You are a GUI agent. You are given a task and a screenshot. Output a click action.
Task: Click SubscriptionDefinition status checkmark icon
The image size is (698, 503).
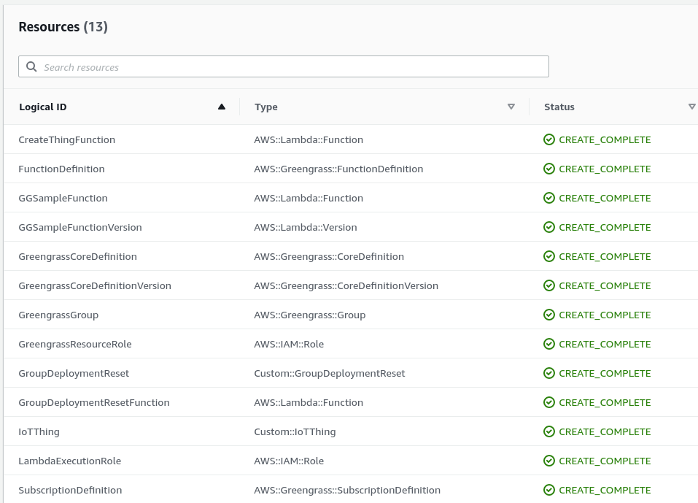coord(549,490)
